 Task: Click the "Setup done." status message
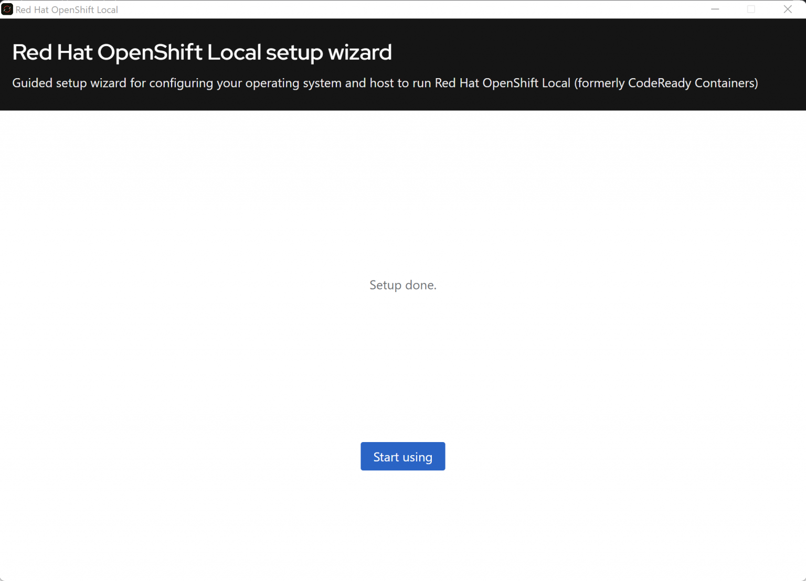click(402, 285)
